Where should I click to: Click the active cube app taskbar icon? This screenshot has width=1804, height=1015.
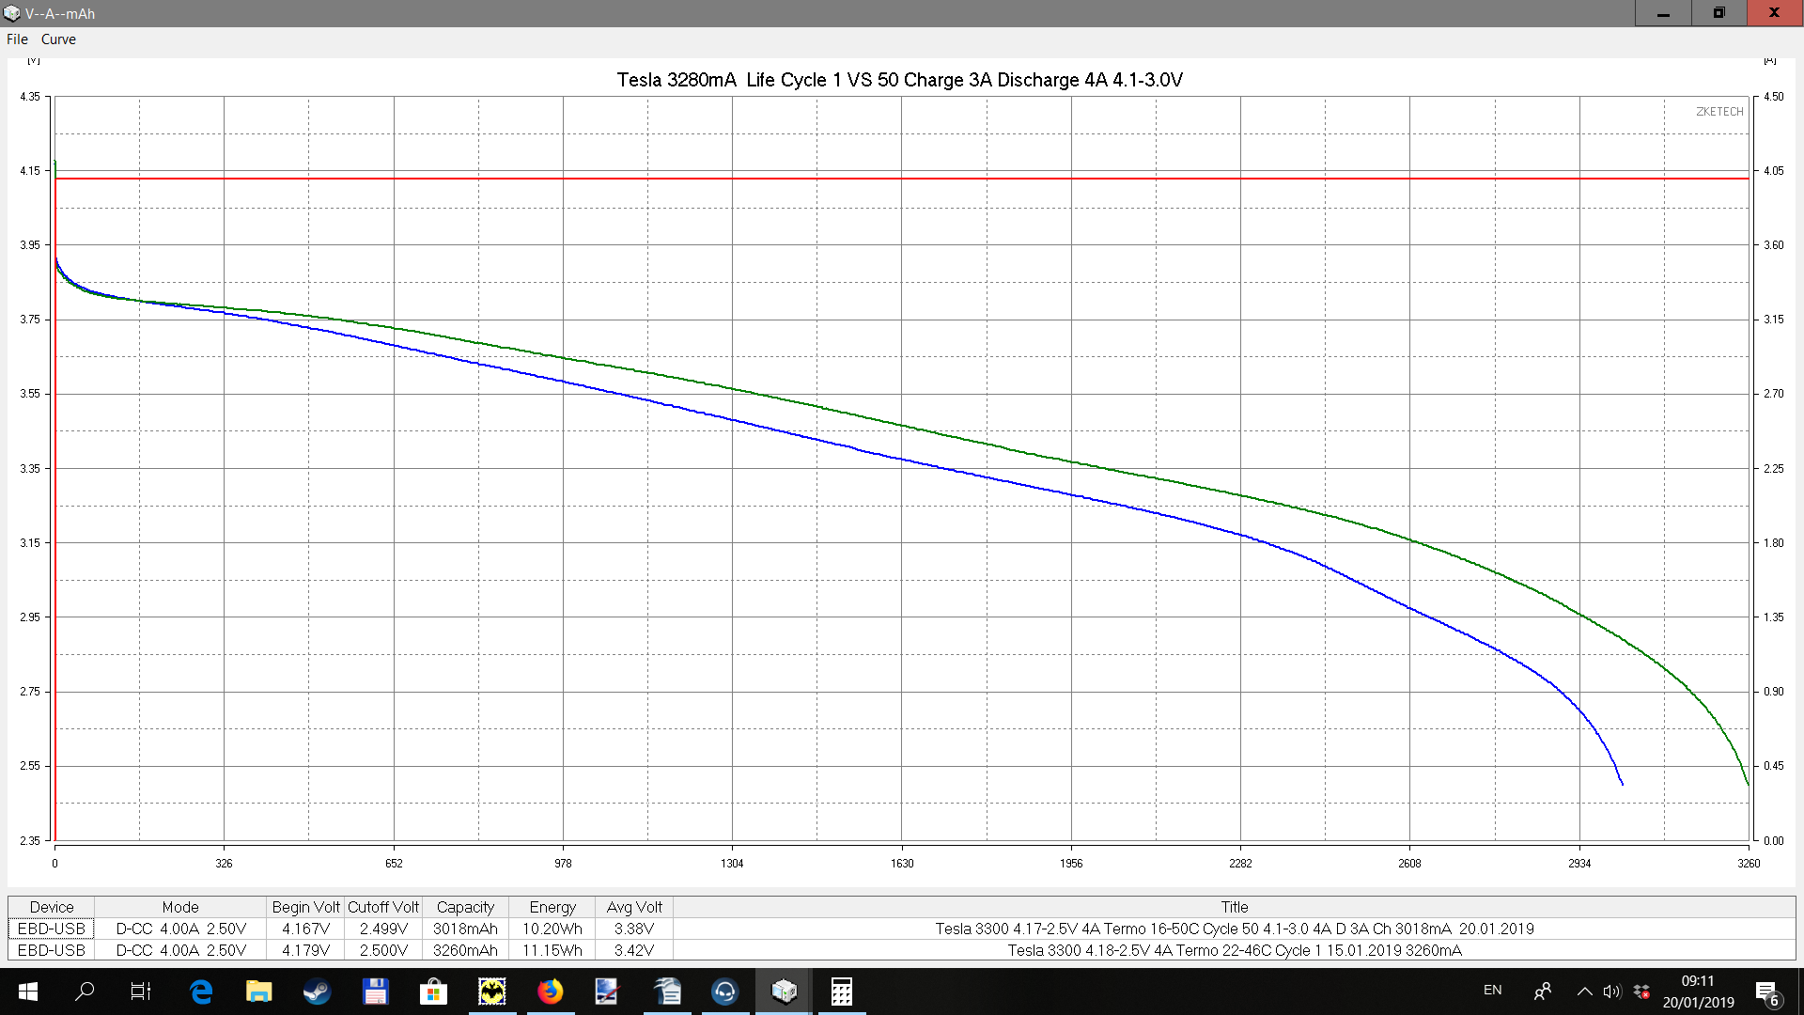pos(784,992)
